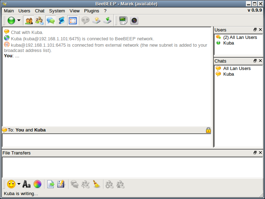Toggle the chat list bubbles icon

point(51,21)
